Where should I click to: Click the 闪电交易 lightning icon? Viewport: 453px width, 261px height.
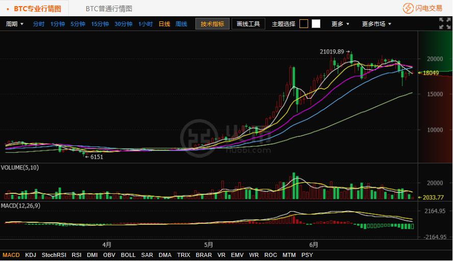408,8
